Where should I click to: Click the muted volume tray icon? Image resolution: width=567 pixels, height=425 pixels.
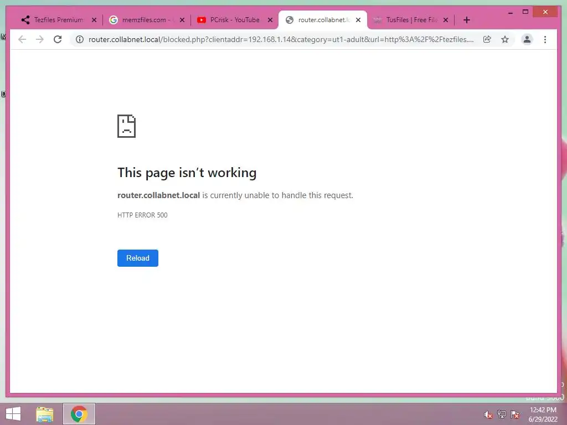pyautogui.click(x=488, y=414)
